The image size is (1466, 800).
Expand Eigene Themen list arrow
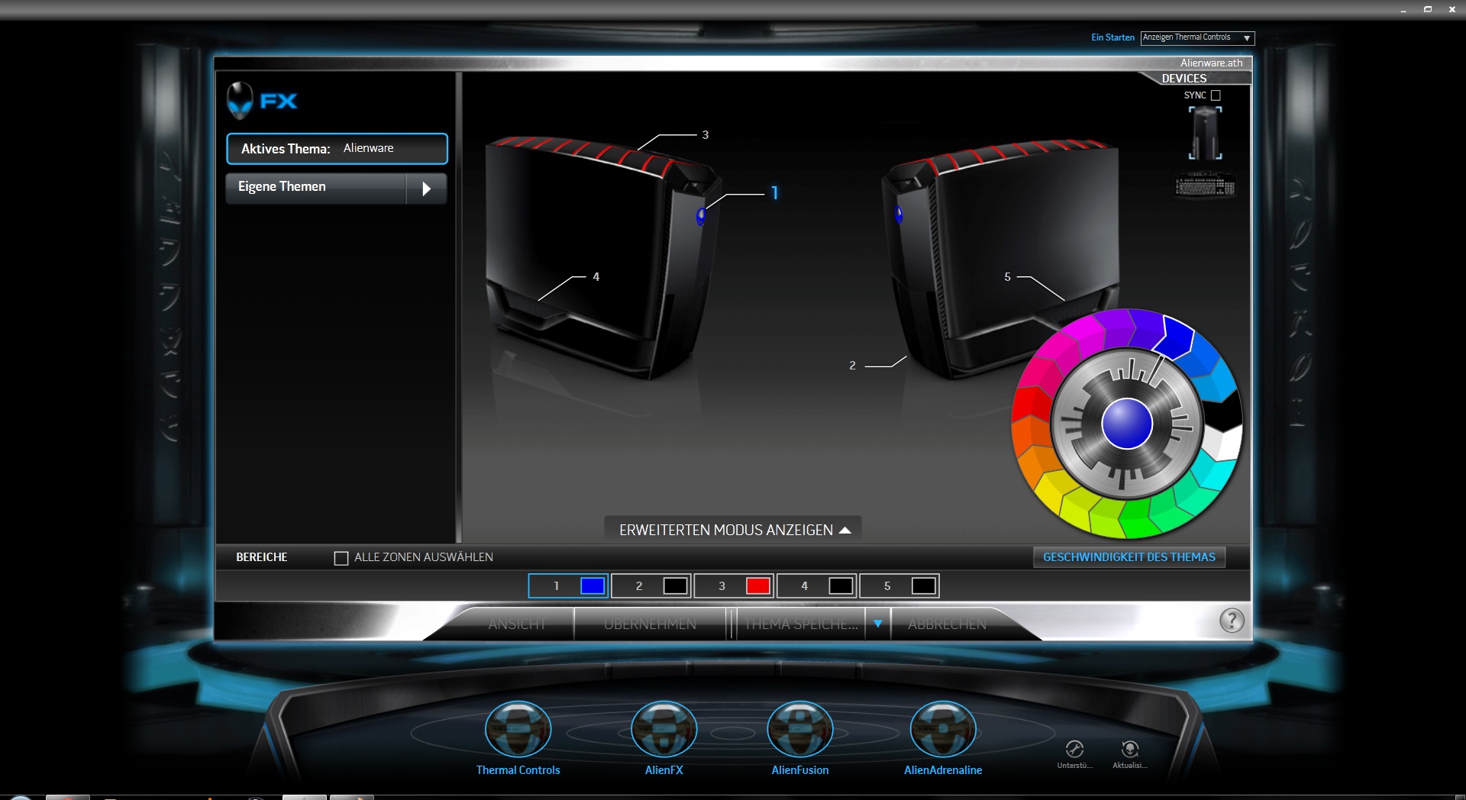pyautogui.click(x=426, y=188)
